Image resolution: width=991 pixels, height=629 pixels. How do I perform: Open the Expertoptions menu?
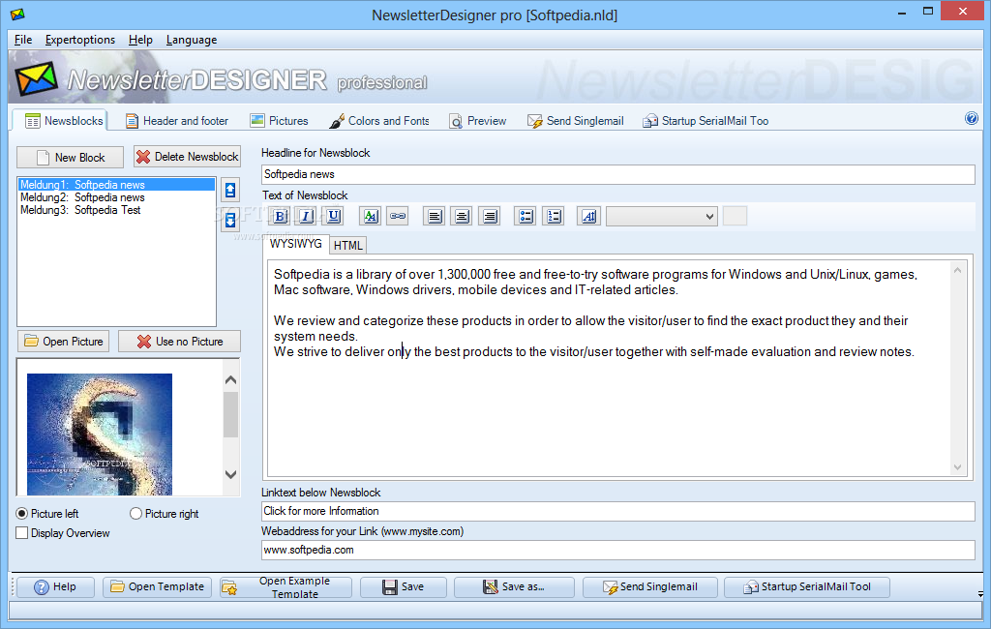click(x=80, y=40)
